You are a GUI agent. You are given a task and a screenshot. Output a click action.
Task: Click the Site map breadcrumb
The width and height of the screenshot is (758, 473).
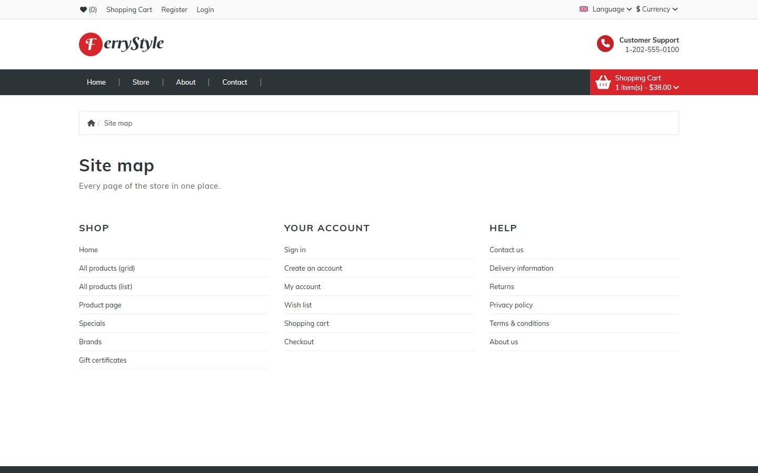coord(118,123)
